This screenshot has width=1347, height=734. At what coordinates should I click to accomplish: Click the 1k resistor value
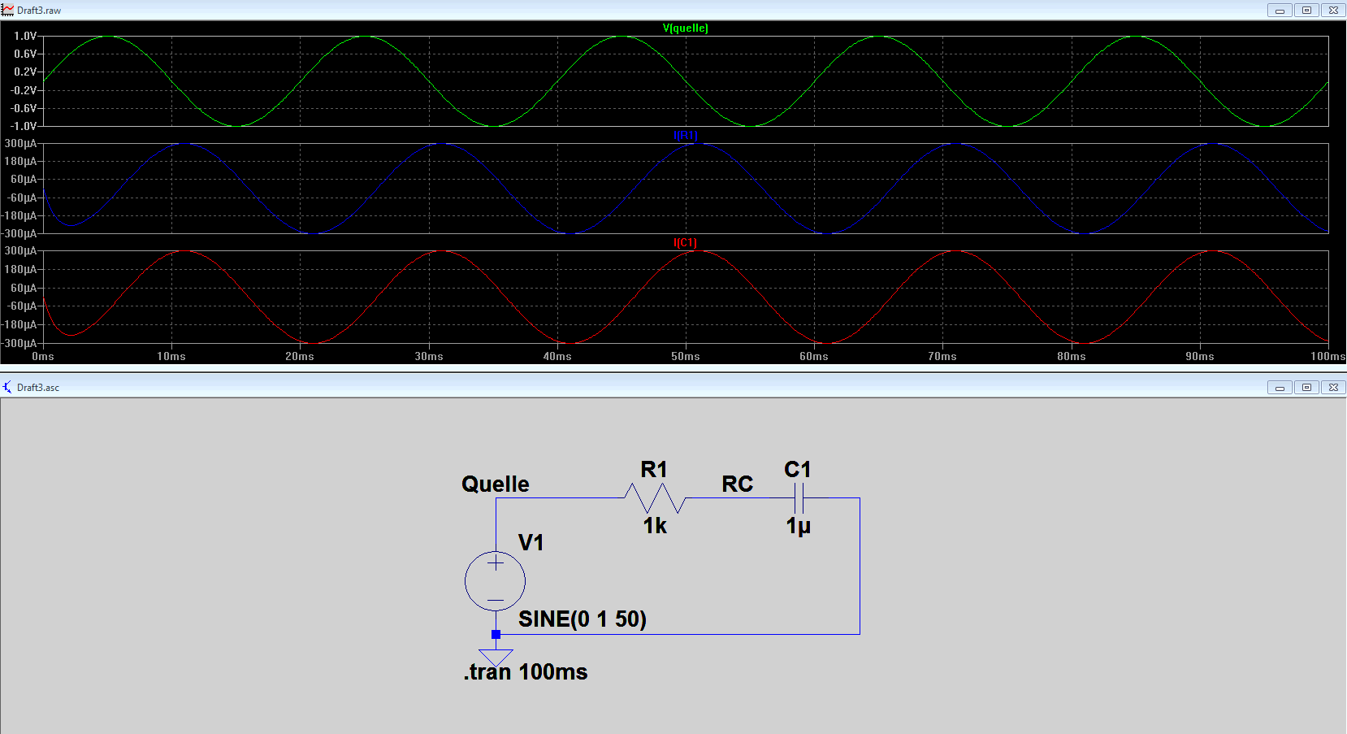(655, 526)
